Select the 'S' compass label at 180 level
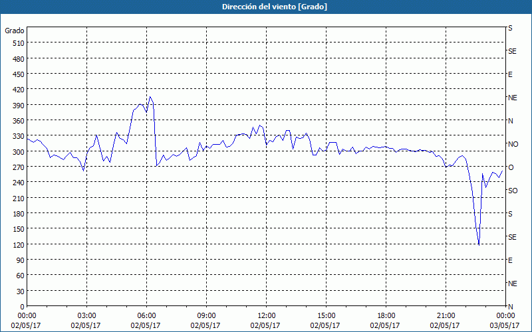The image size is (532, 332). 510,214
